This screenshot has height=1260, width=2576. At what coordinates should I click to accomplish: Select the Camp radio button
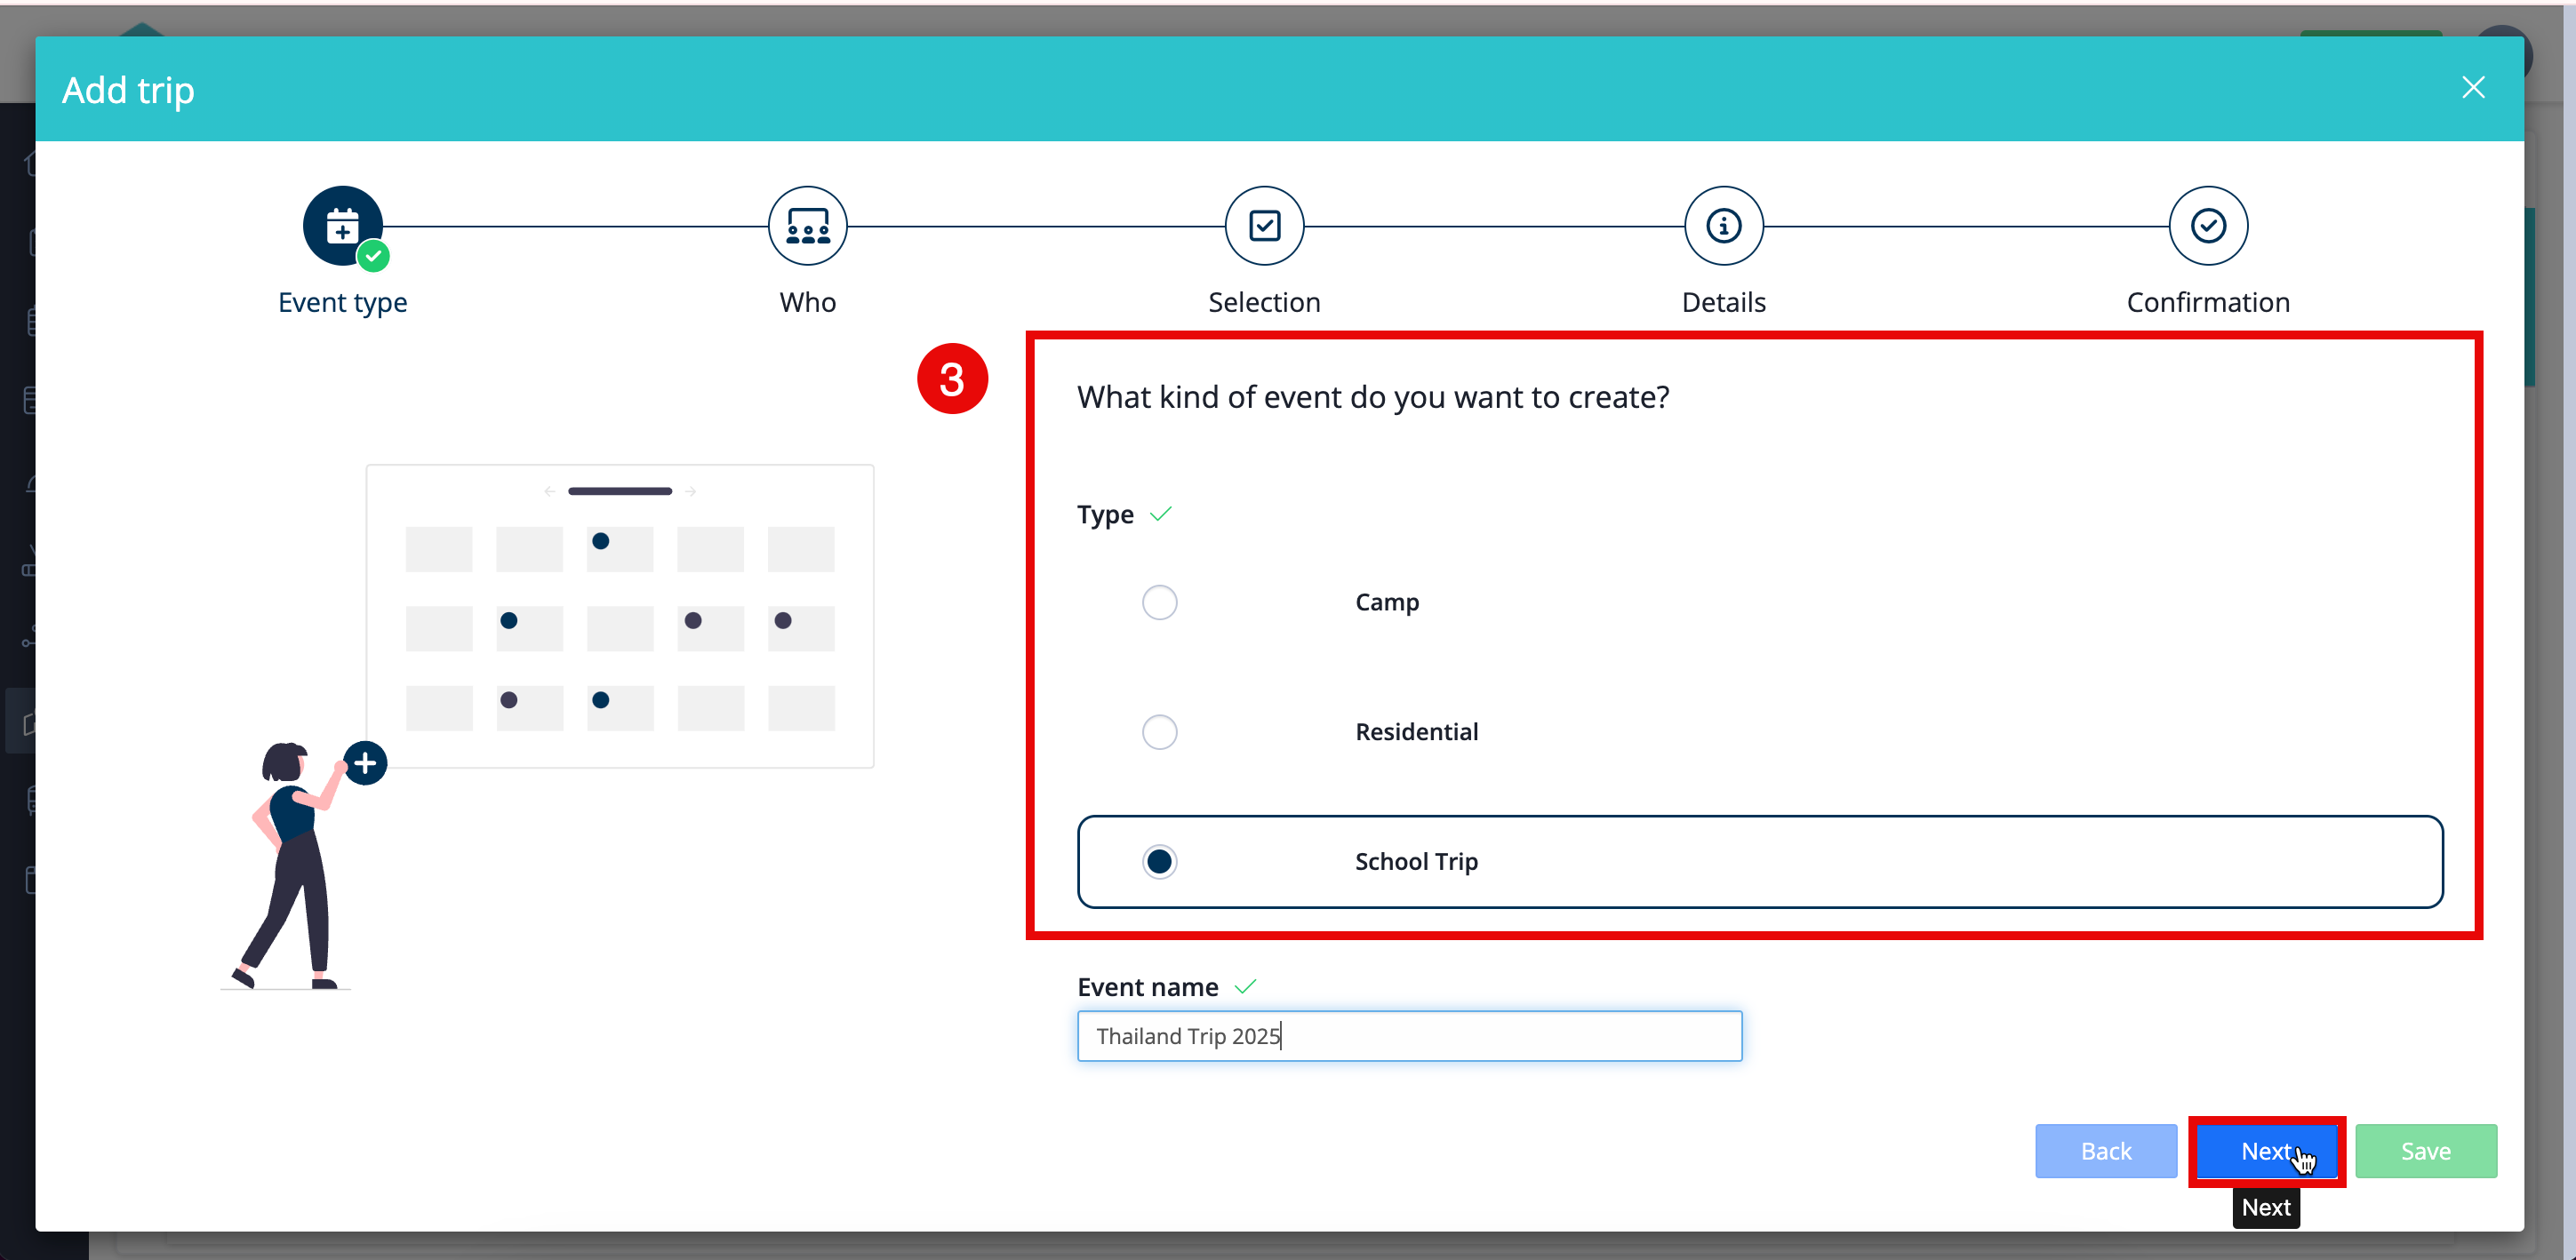tap(1159, 602)
